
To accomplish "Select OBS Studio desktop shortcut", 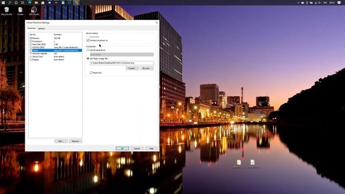I will (34, 11).
